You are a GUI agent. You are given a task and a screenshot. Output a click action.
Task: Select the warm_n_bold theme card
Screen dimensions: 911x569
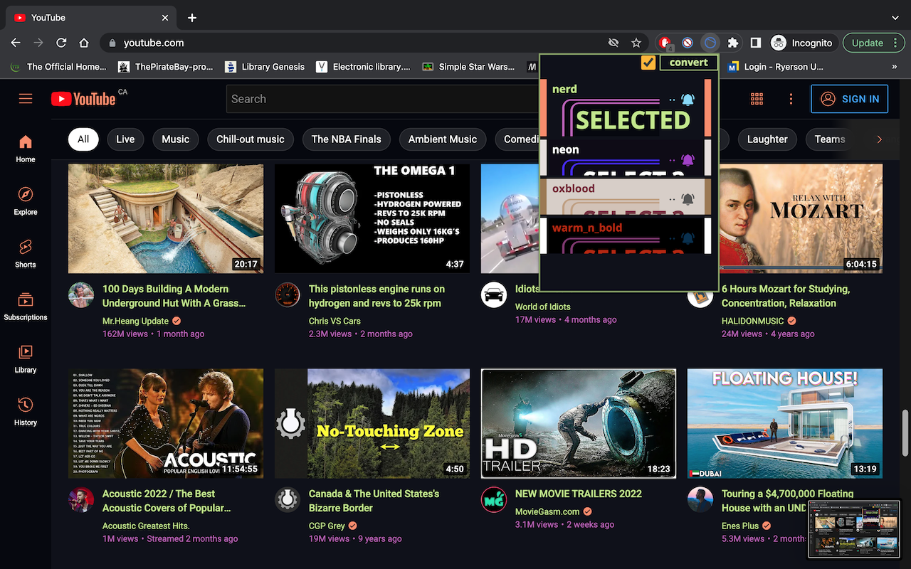click(x=626, y=235)
